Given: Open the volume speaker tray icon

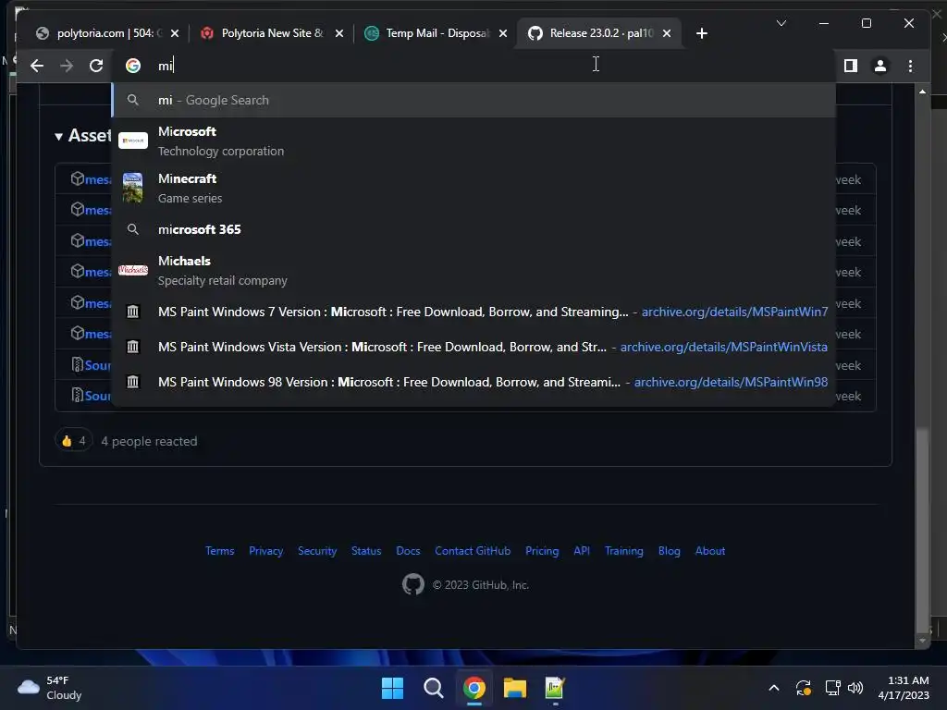Looking at the screenshot, I should tap(855, 688).
